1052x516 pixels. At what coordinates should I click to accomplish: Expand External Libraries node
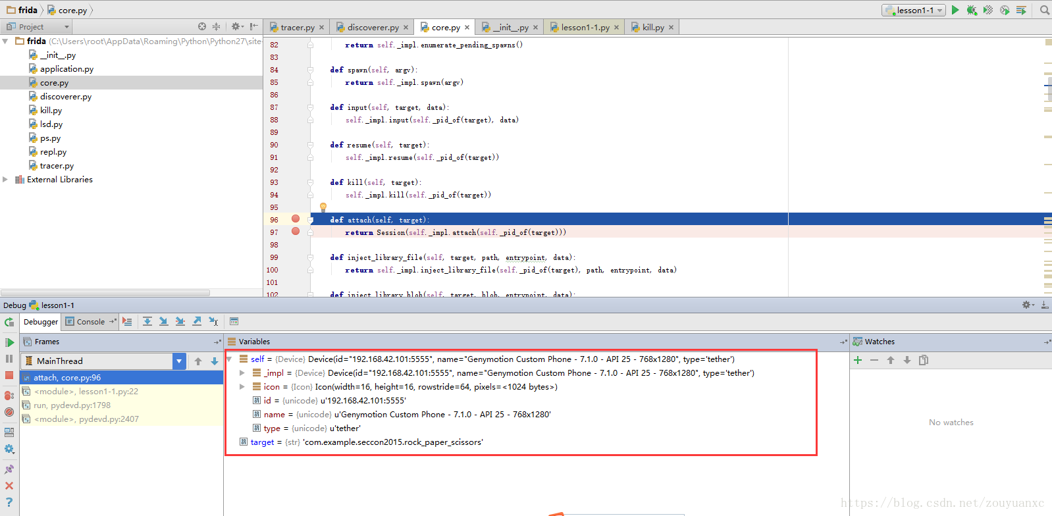click(5, 179)
